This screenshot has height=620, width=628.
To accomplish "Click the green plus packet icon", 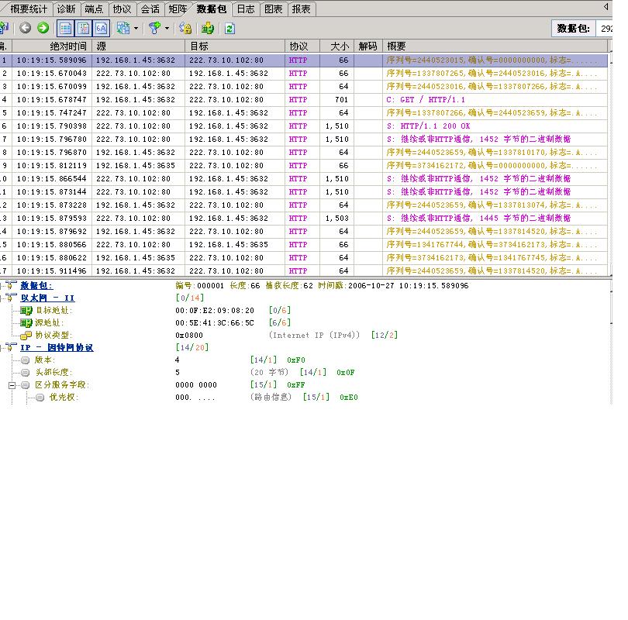I will tap(208, 28).
